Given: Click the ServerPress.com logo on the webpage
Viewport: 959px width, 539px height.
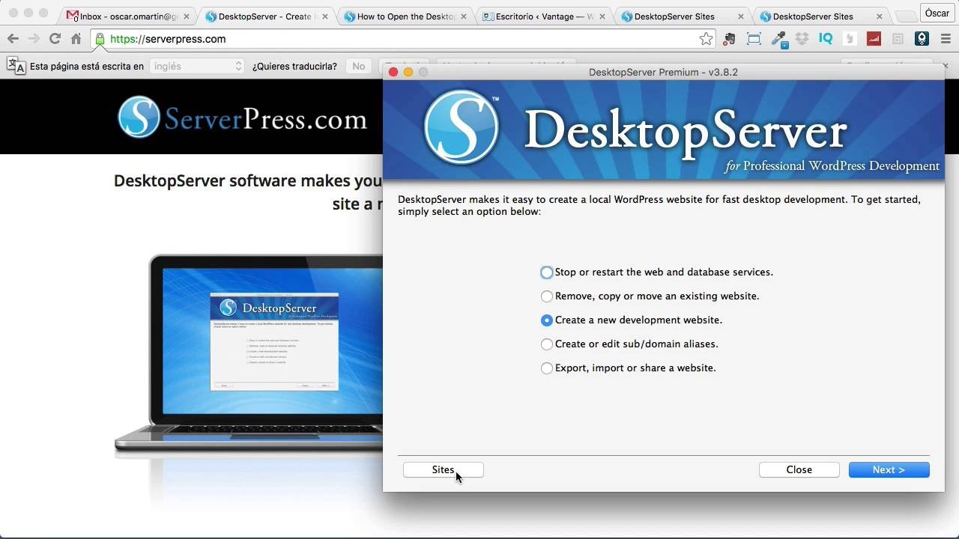Looking at the screenshot, I should tap(243, 118).
